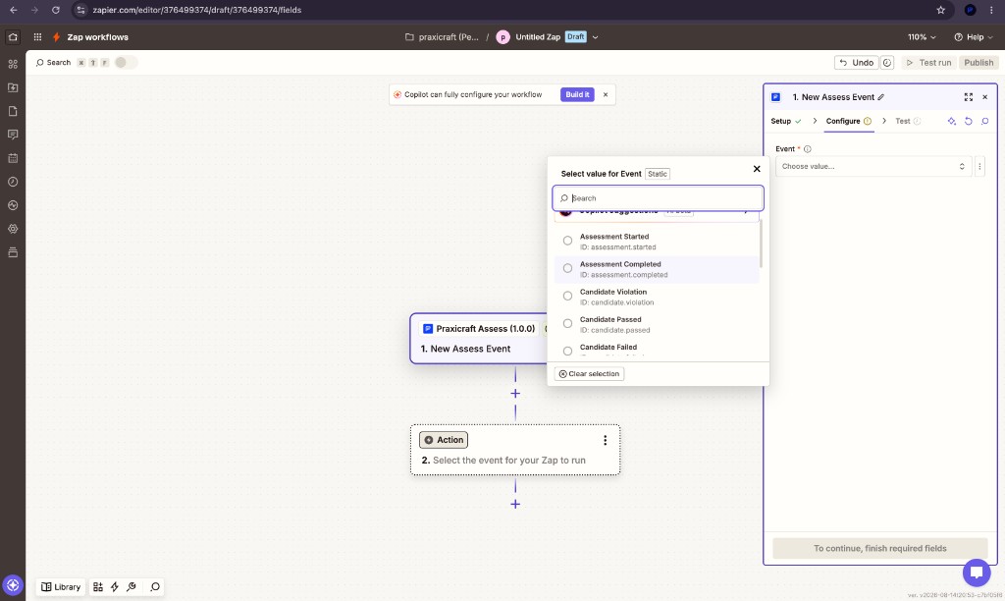This screenshot has width=1005, height=601.
Task: Click the orange Zap lightning logo
Action: 56,37
